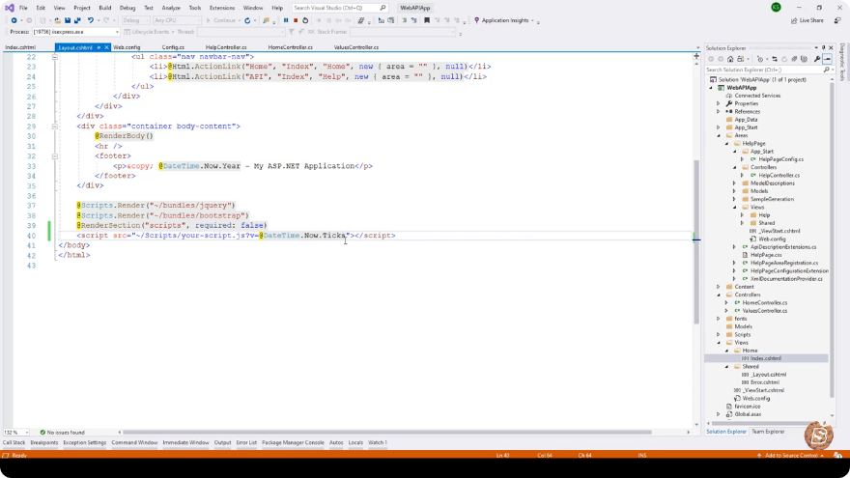The height and width of the screenshot is (478, 850).
Task: Click the bookmark toolbar icon
Action: tap(427, 20)
